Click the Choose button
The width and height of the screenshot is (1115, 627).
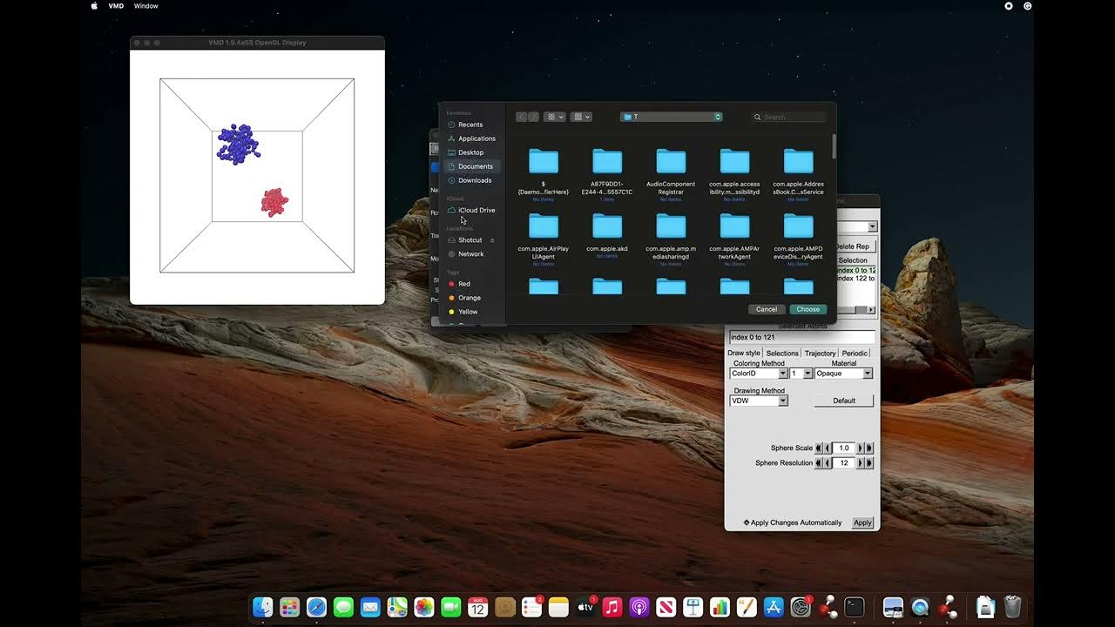click(808, 309)
